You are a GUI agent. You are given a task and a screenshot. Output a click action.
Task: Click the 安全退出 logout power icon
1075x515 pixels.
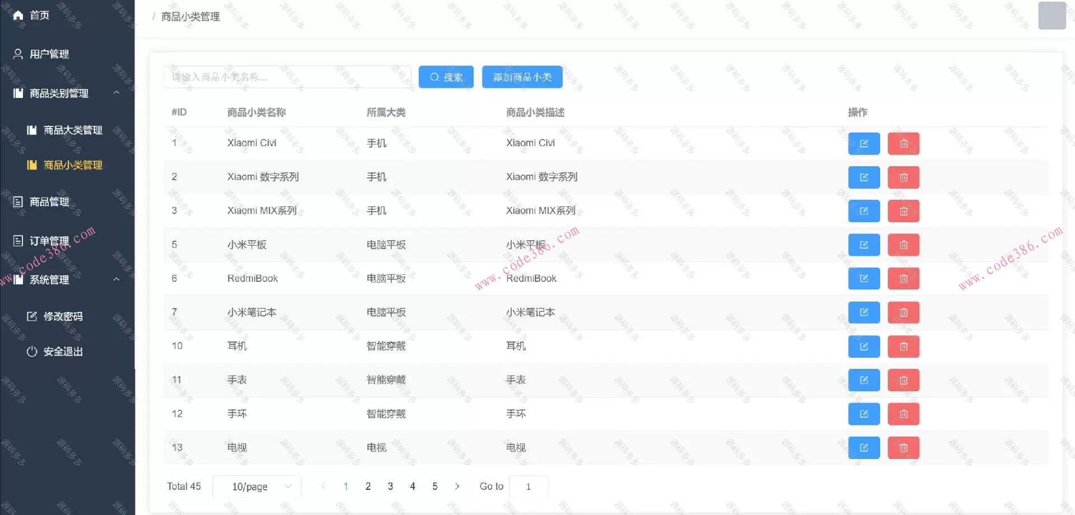(32, 352)
